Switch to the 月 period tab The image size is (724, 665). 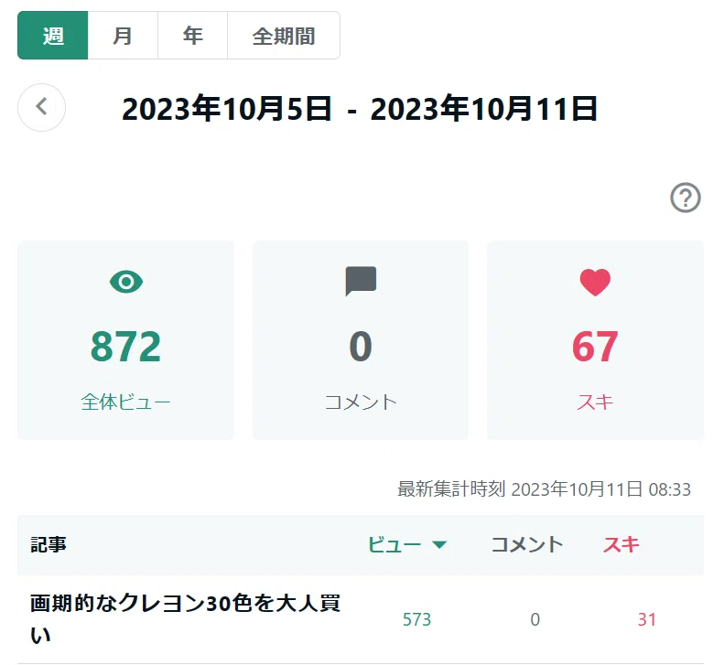point(123,36)
